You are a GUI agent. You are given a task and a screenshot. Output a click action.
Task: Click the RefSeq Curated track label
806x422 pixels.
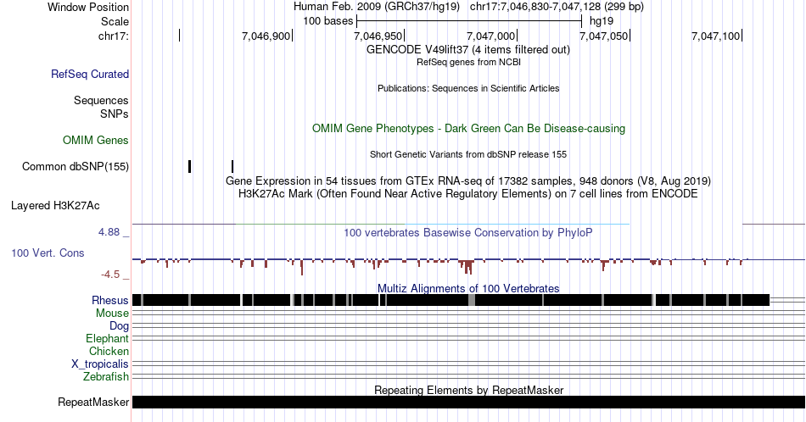point(90,74)
